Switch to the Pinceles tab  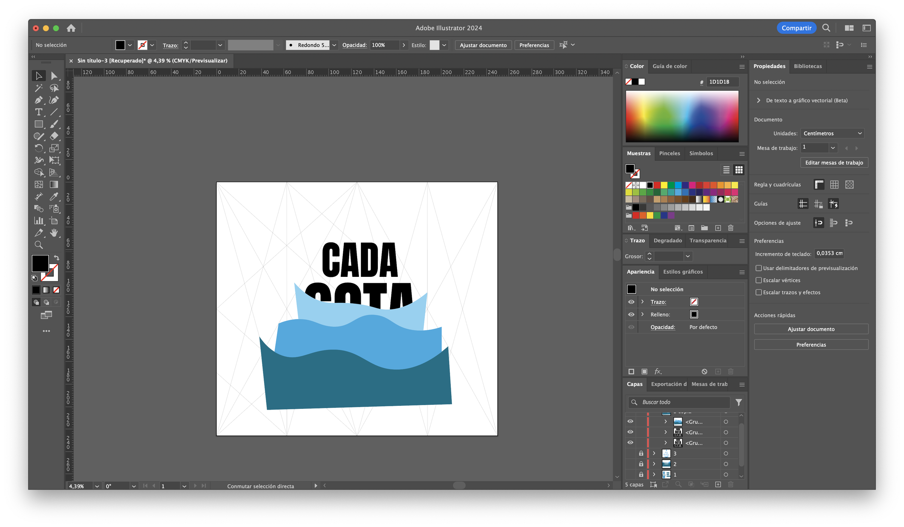click(x=669, y=153)
